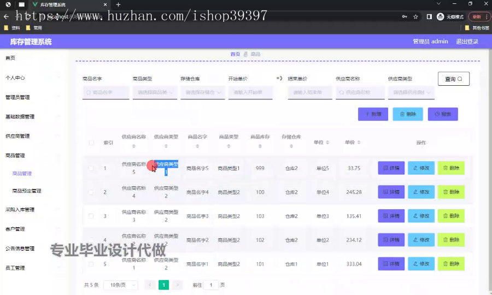Check the row 2 商品名字4 checkbox

click(91, 192)
